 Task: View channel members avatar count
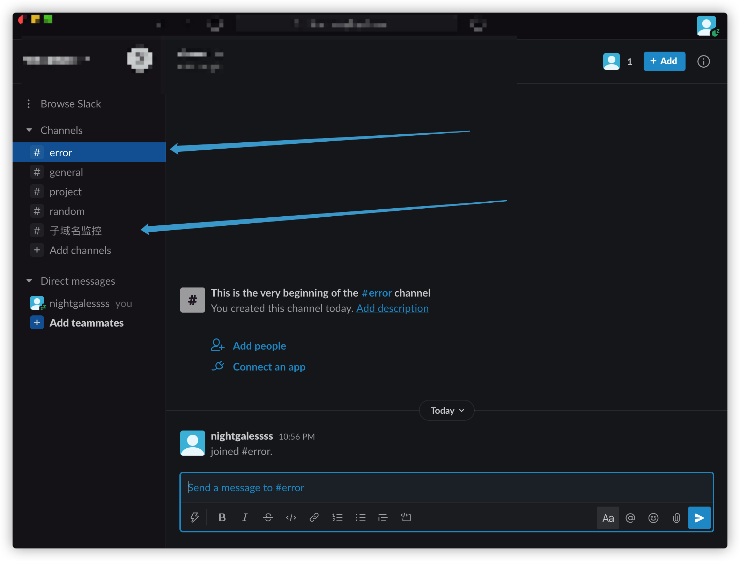(x=618, y=61)
